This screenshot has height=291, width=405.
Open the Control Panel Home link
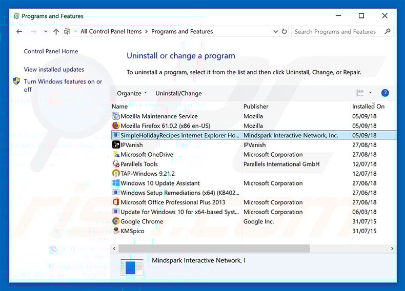(x=51, y=51)
